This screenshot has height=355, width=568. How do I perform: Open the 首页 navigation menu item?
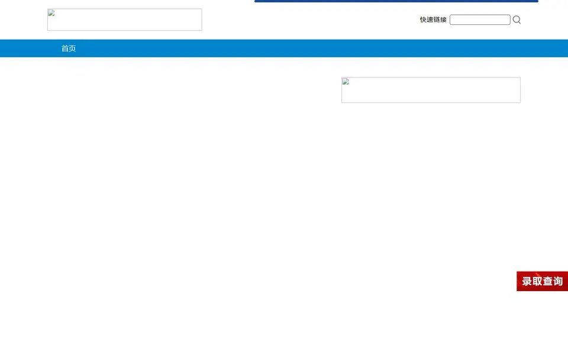click(69, 49)
